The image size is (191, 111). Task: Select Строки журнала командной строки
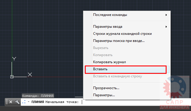pyautogui.click(x=127, y=34)
